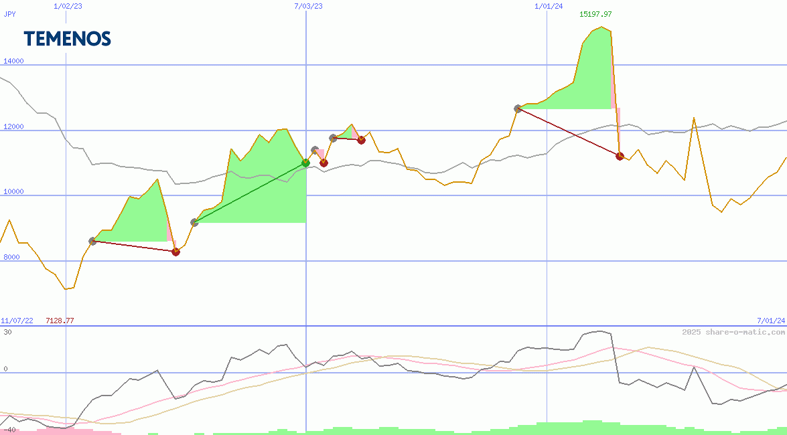This screenshot has height=435, width=787.
Task: Toggle the pink drawdown band near 12000
Action: click(617, 120)
